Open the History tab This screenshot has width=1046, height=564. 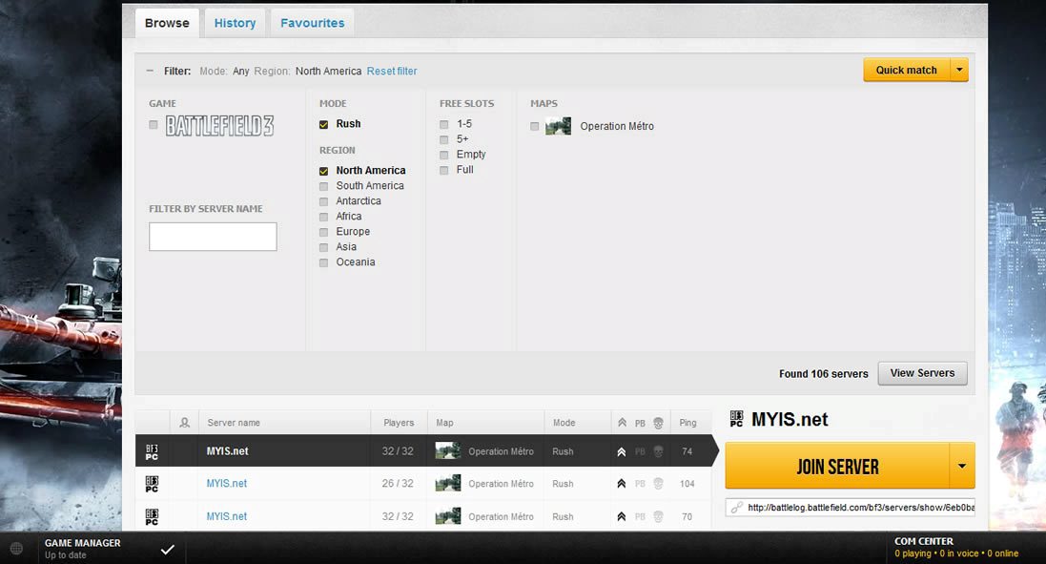pyautogui.click(x=235, y=23)
